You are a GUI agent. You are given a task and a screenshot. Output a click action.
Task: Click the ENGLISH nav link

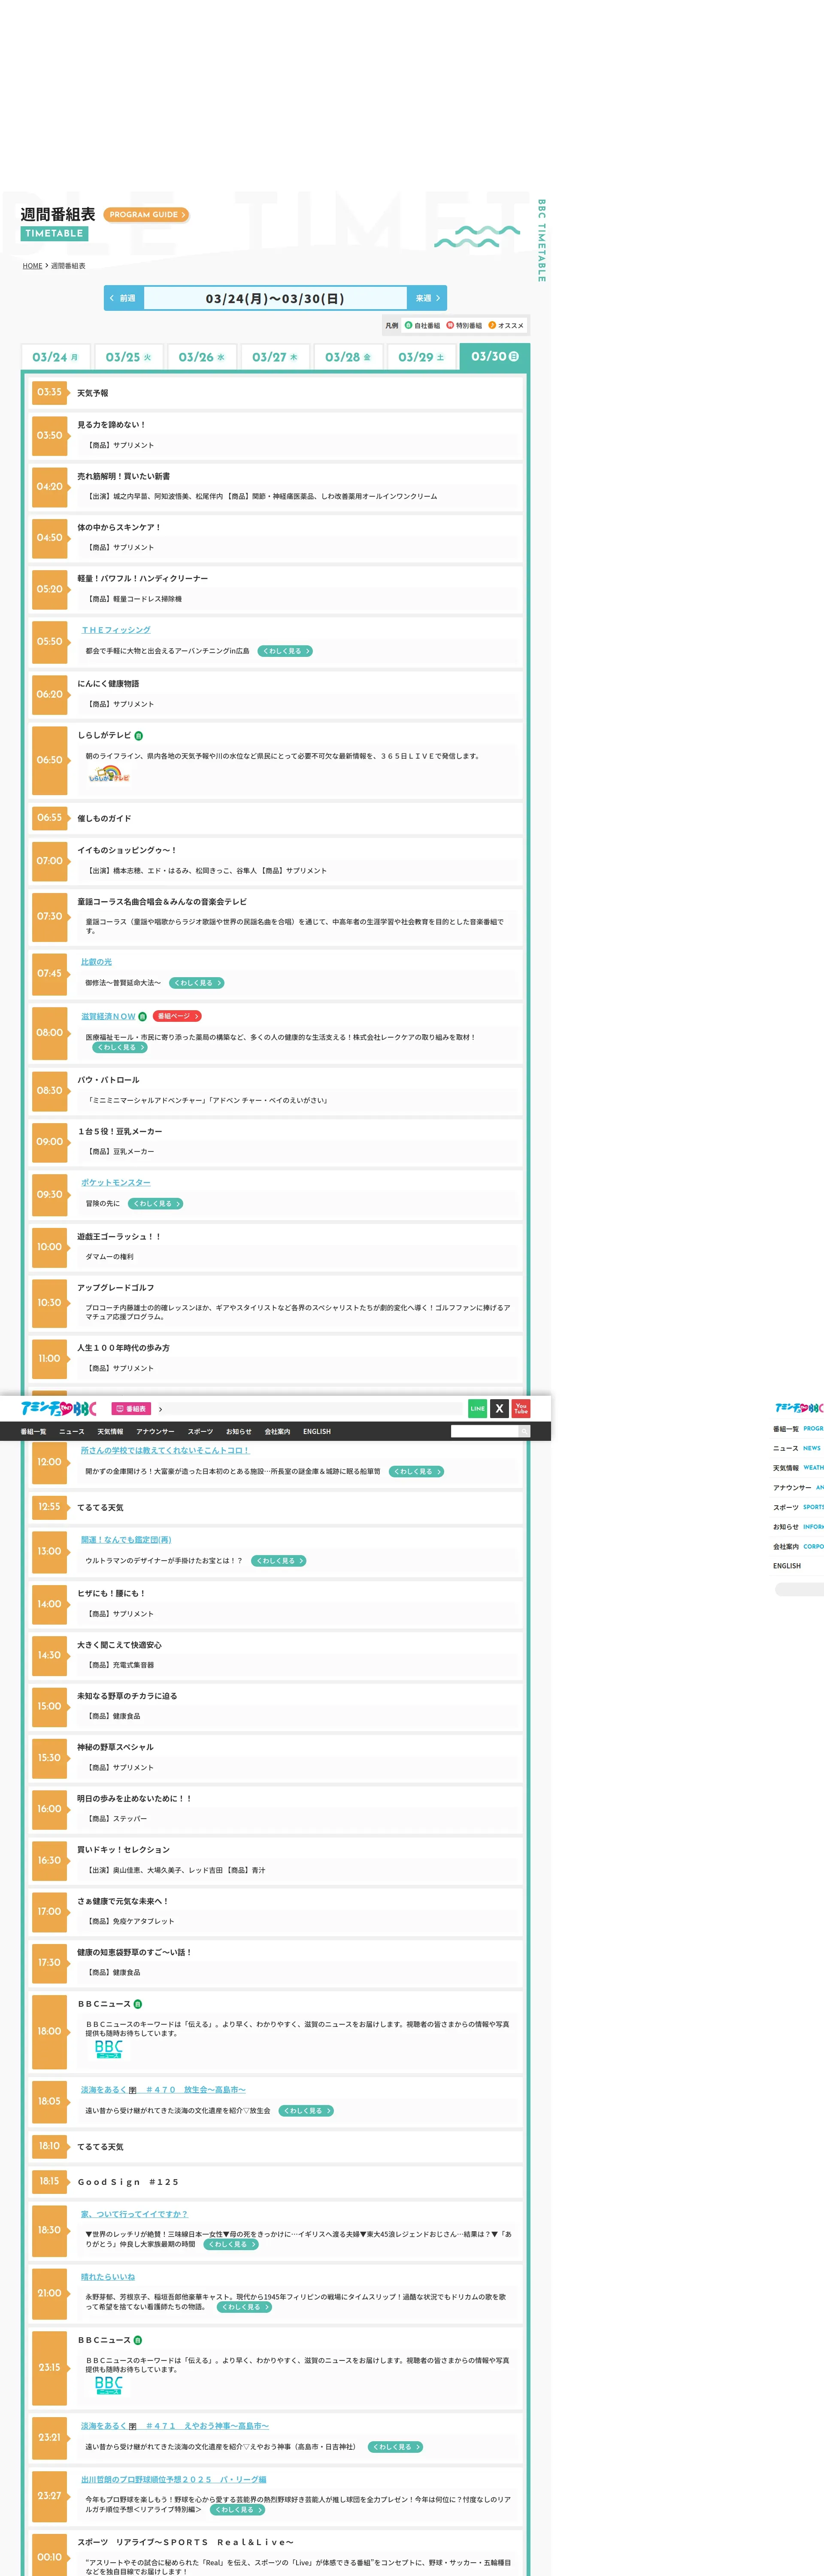click(317, 1431)
